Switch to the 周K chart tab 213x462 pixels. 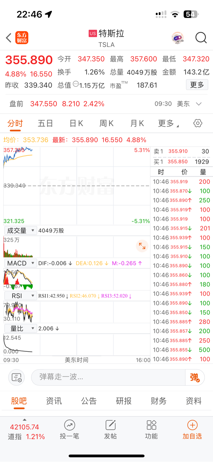(x=106, y=123)
